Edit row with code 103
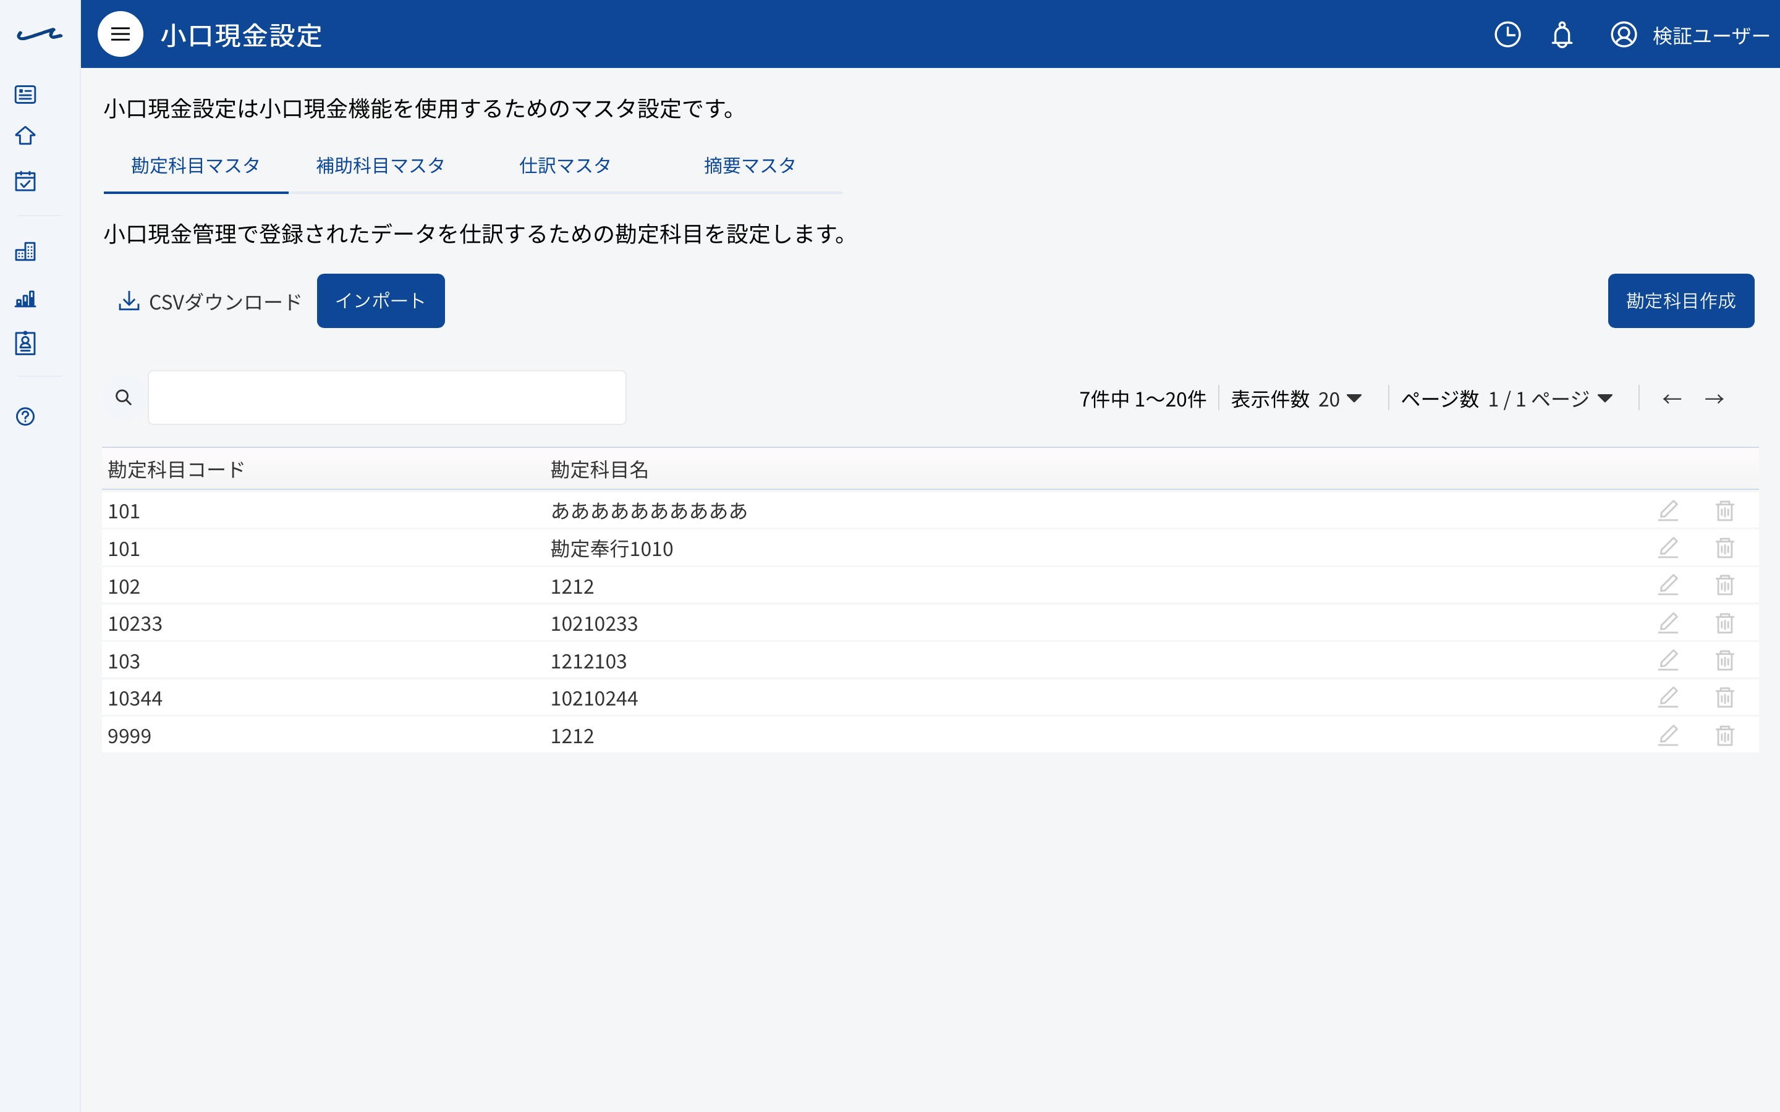Image resolution: width=1780 pixels, height=1112 pixels. click(1668, 660)
